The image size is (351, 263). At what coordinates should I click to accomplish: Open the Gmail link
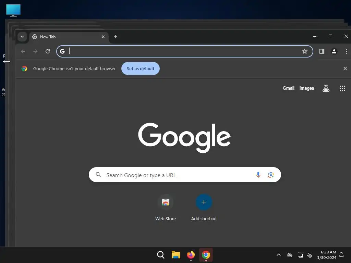pyautogui.click(x=289, y=88)
